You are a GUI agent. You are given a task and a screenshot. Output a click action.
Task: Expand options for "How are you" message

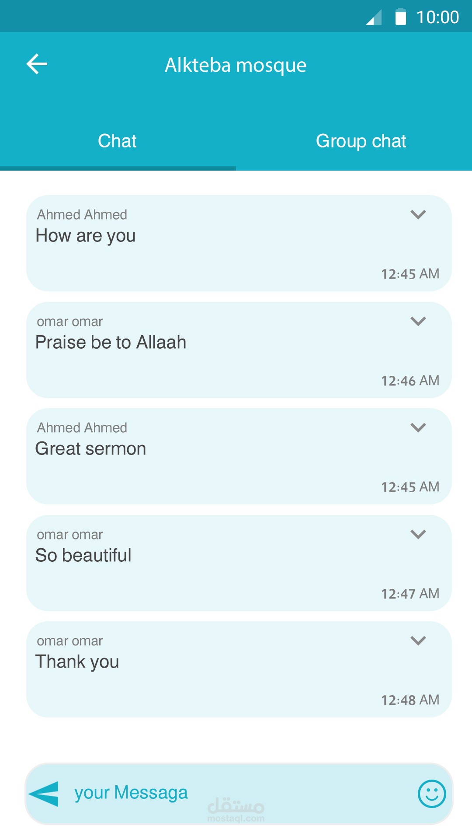[418, 214]
